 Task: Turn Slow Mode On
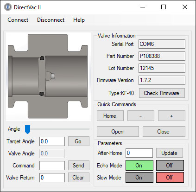click(139, 178)
